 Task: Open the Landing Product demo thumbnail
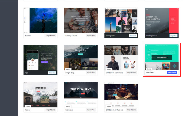(x=162, y=20)
